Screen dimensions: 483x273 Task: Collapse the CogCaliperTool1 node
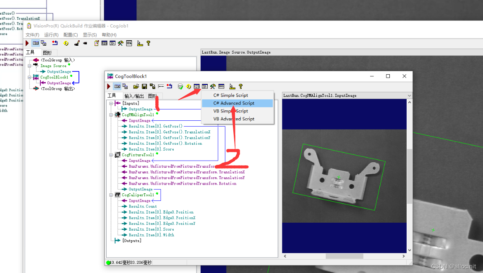click(x=111, y=195)
